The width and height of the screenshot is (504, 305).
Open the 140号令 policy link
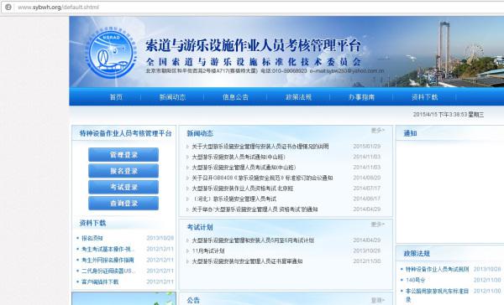[415, 280]
